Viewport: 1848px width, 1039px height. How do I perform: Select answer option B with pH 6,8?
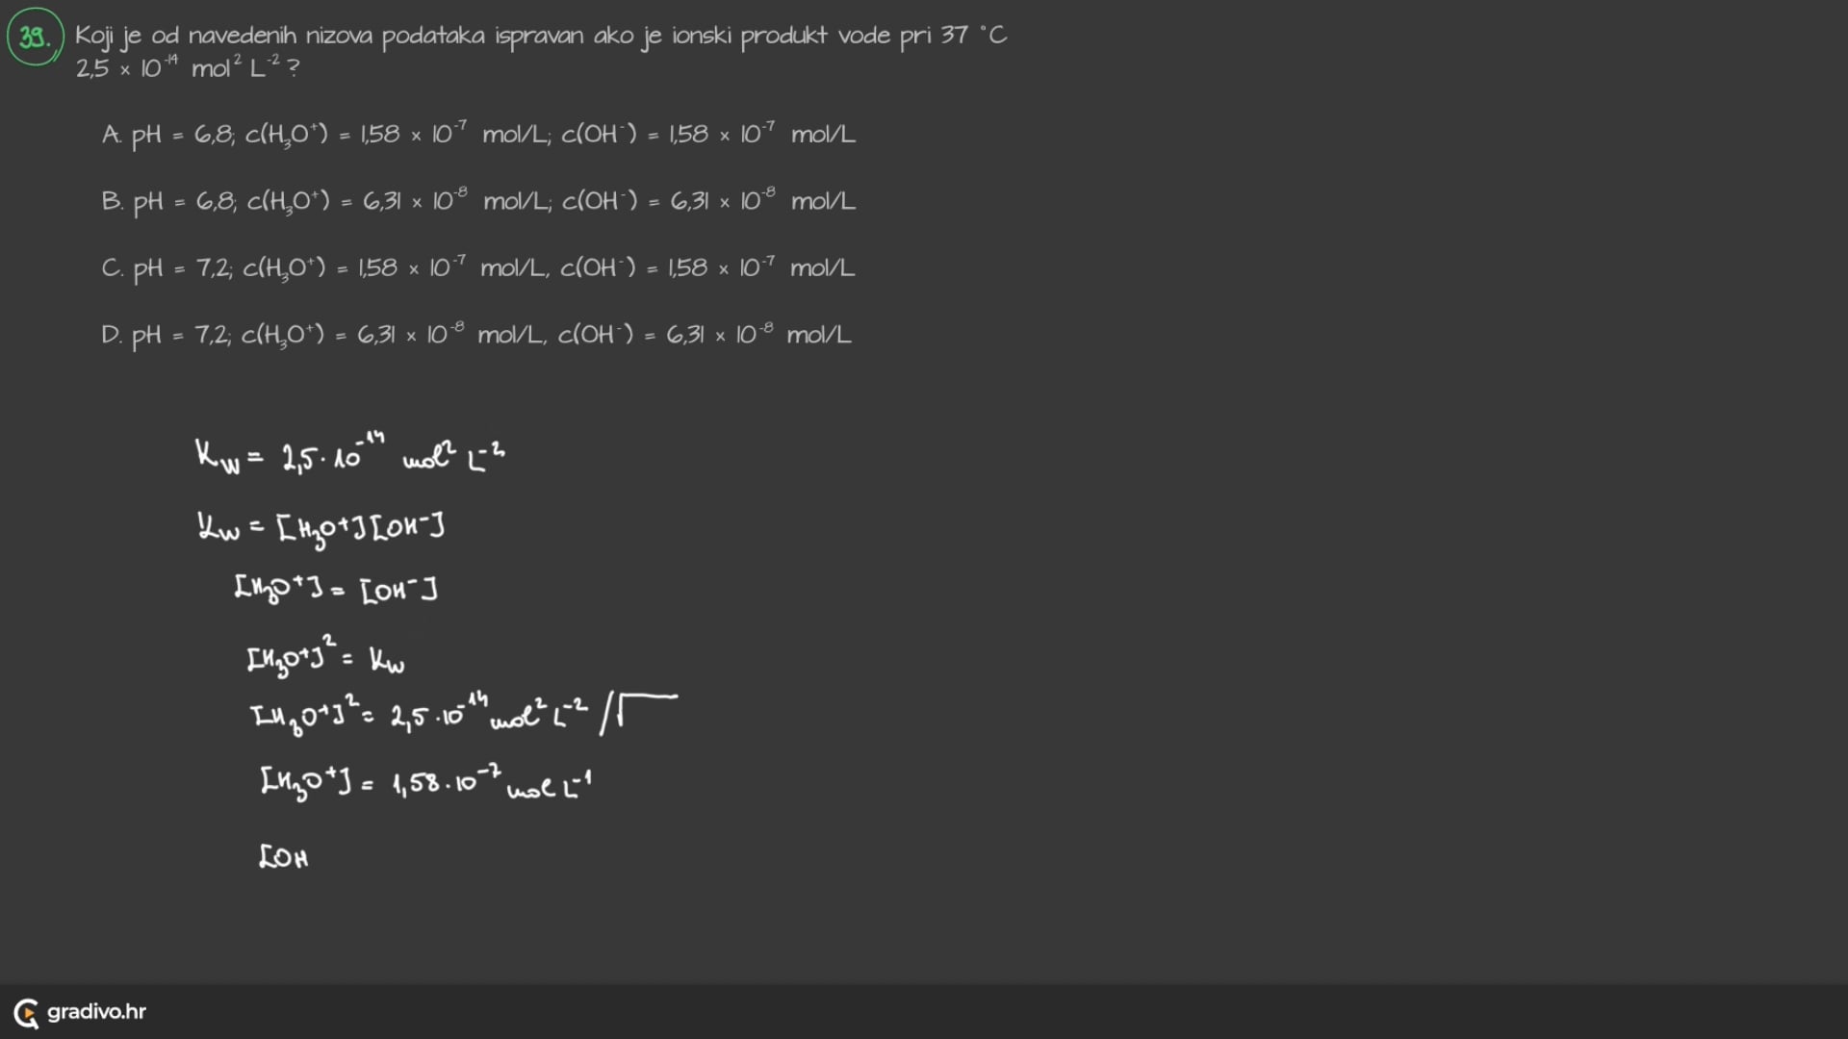tap(113, 201)
